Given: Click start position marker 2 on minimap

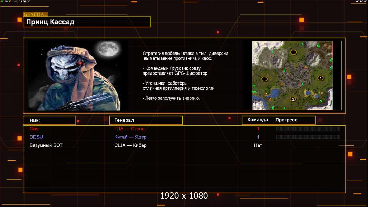Looking at the screenshot, I should click(x=293, y=99).
